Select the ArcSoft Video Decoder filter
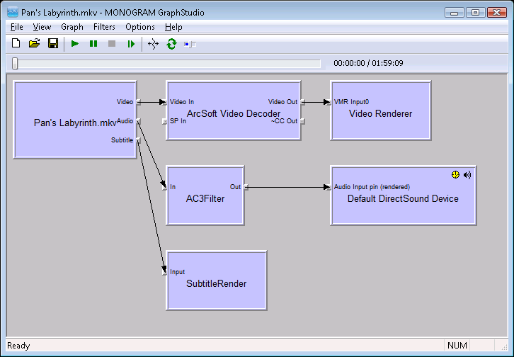514x357 pixels. [234, 110]
